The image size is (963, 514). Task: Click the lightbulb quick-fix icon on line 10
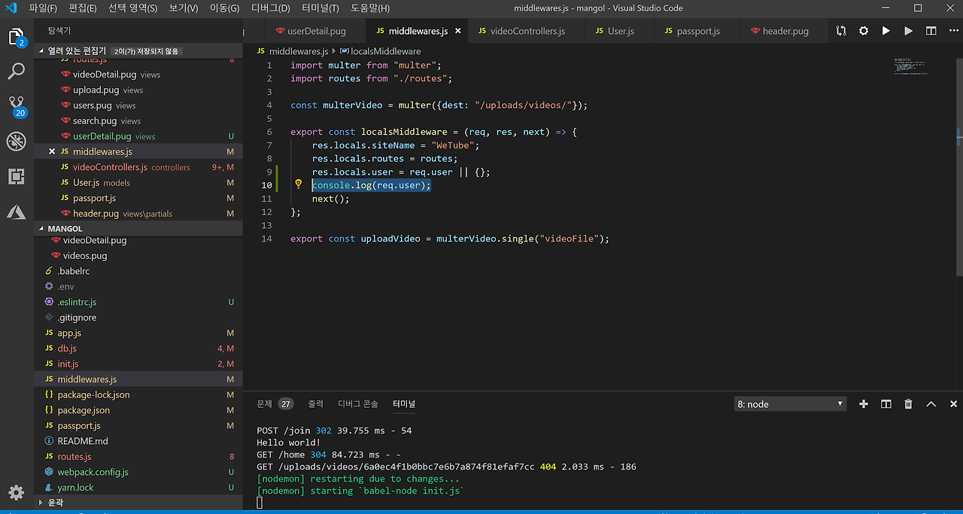[x=298, y=184]
